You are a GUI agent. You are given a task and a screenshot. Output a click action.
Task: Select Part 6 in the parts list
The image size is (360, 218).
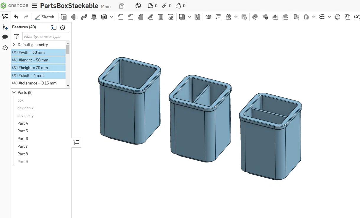[23, 139]
